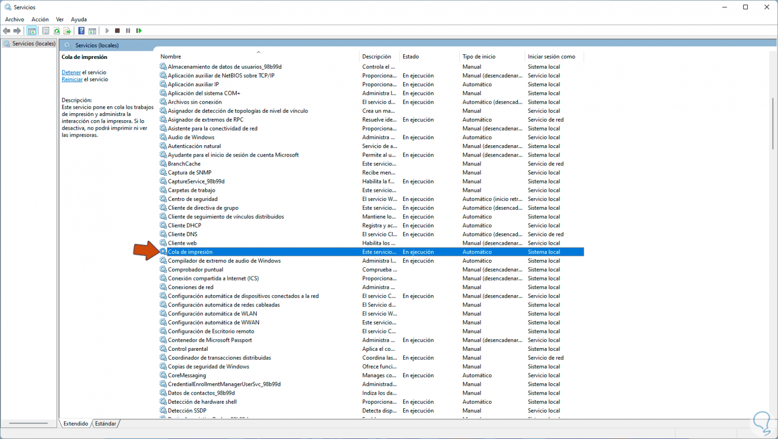
Task: Open the Properties toolbar icon
Action: coord(45,31)
